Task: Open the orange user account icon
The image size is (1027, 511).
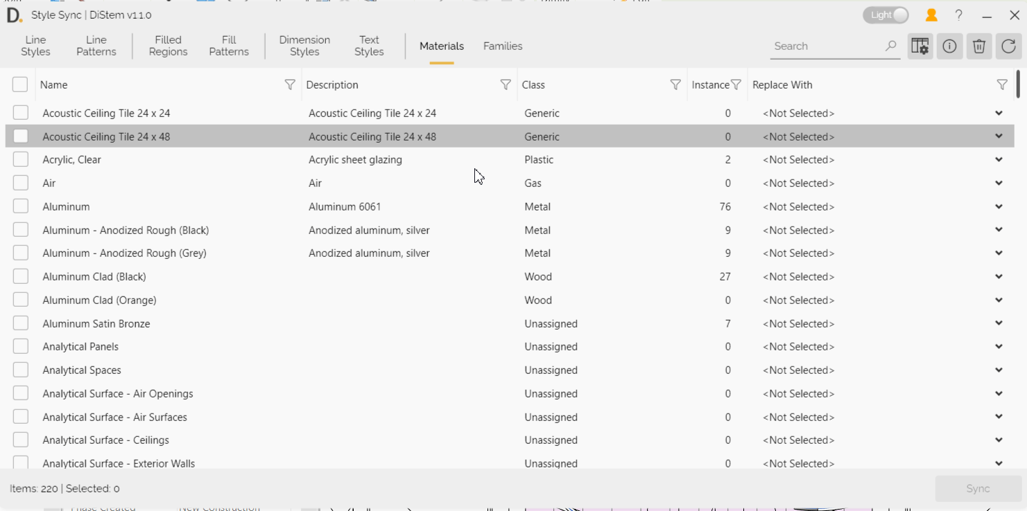Action: pyautogui.click(x=931, y=15)
